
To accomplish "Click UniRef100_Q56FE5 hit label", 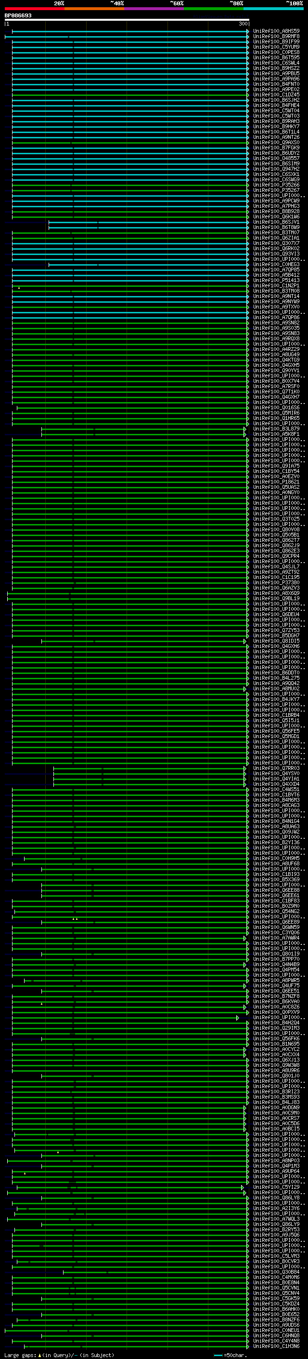I will pos(276,731).
